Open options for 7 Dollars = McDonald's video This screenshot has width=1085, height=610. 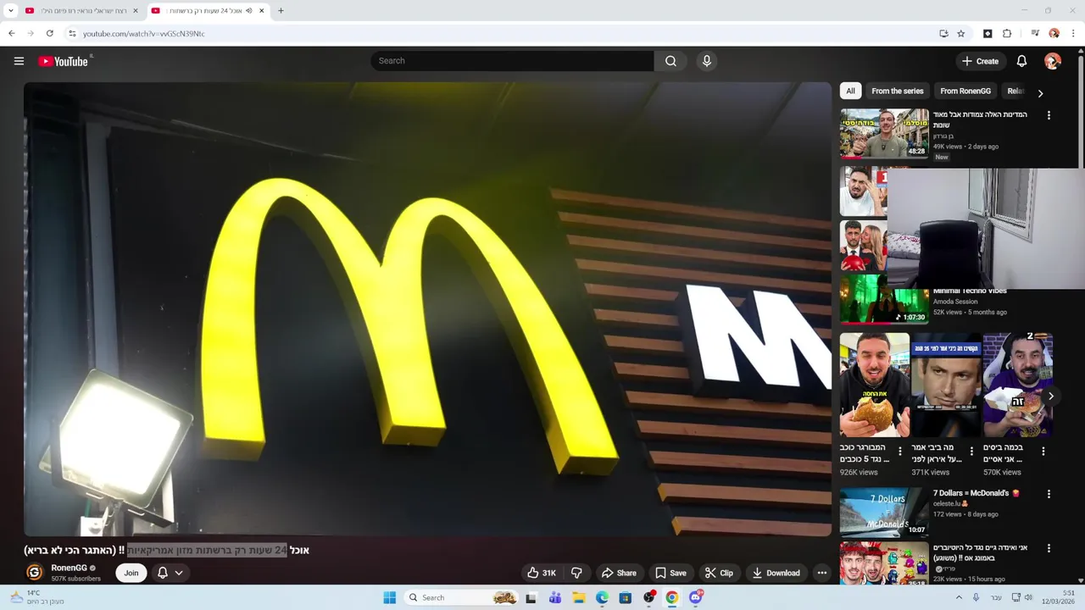pyautogui.click(x=1049, y=494)
